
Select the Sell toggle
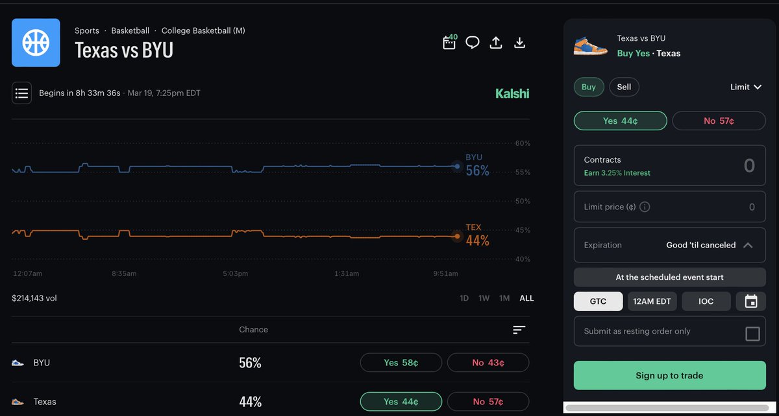(x=624, y=87)
